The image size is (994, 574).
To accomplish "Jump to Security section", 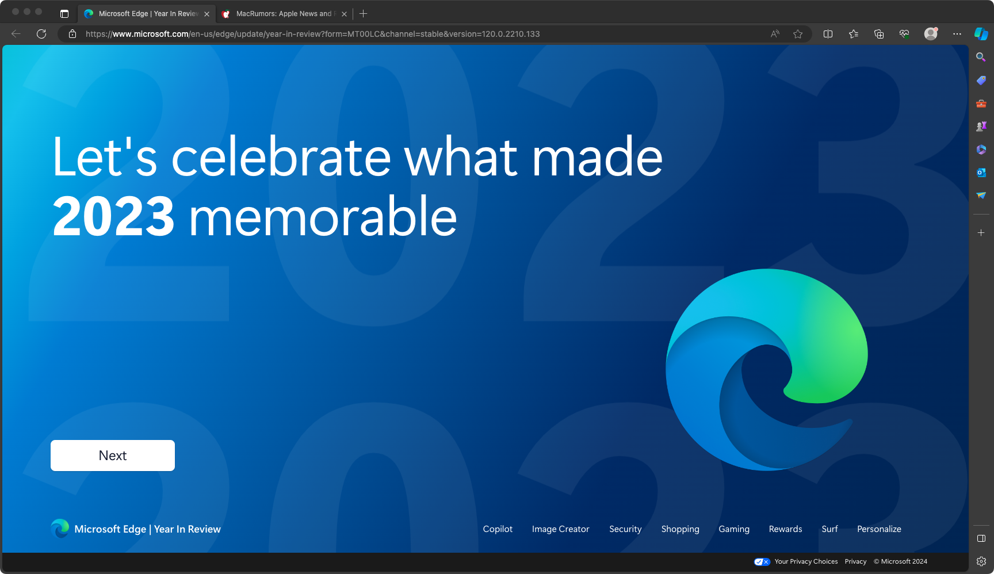I will click(x=625, y=529).
